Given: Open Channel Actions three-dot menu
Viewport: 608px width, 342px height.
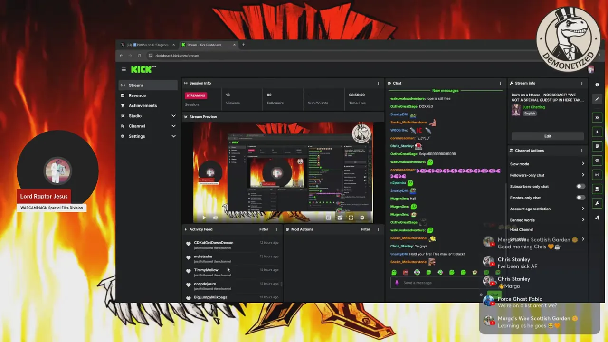Looking at the screenshot, I should coord(582,151).
